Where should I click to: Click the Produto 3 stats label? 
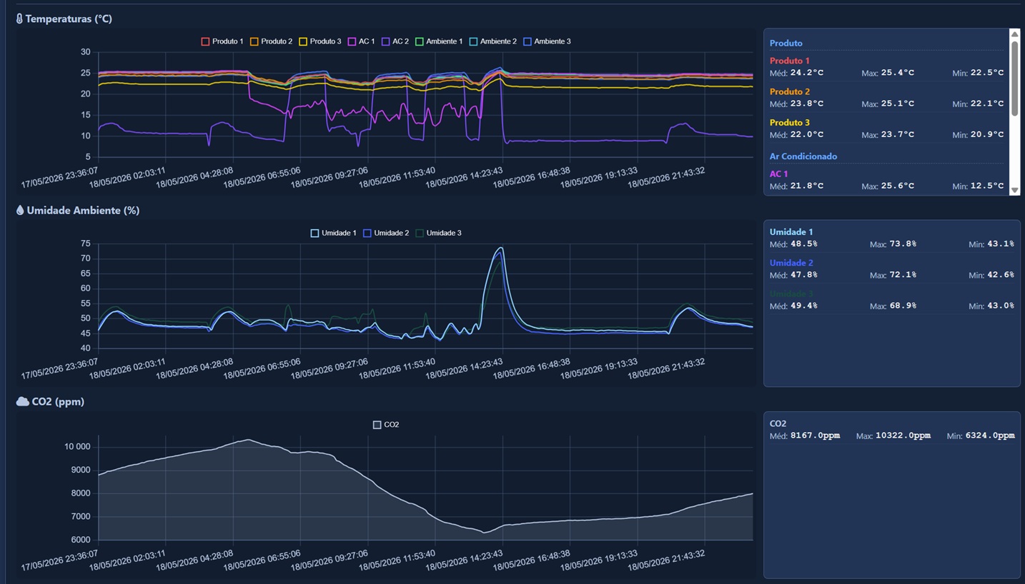790,123
